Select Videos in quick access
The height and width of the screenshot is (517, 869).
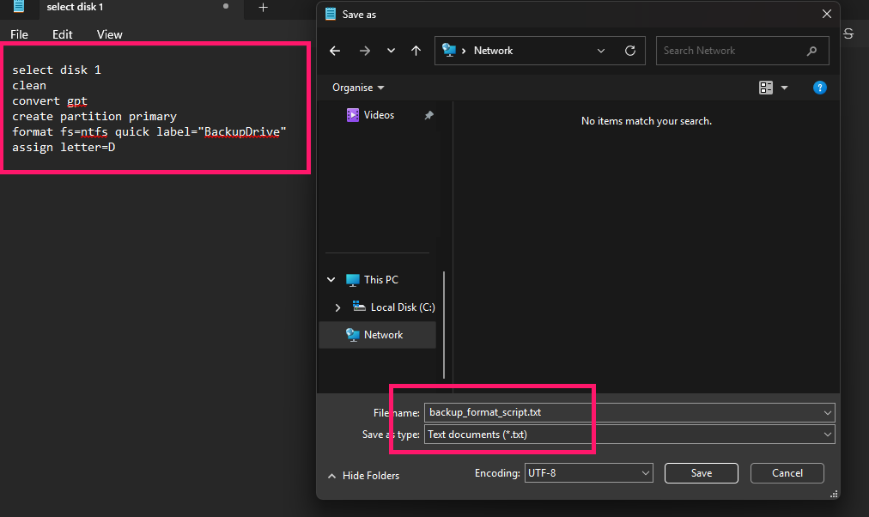379,115
